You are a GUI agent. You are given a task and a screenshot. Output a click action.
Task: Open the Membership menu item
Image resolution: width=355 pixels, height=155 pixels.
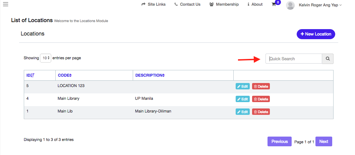[224, 4]
